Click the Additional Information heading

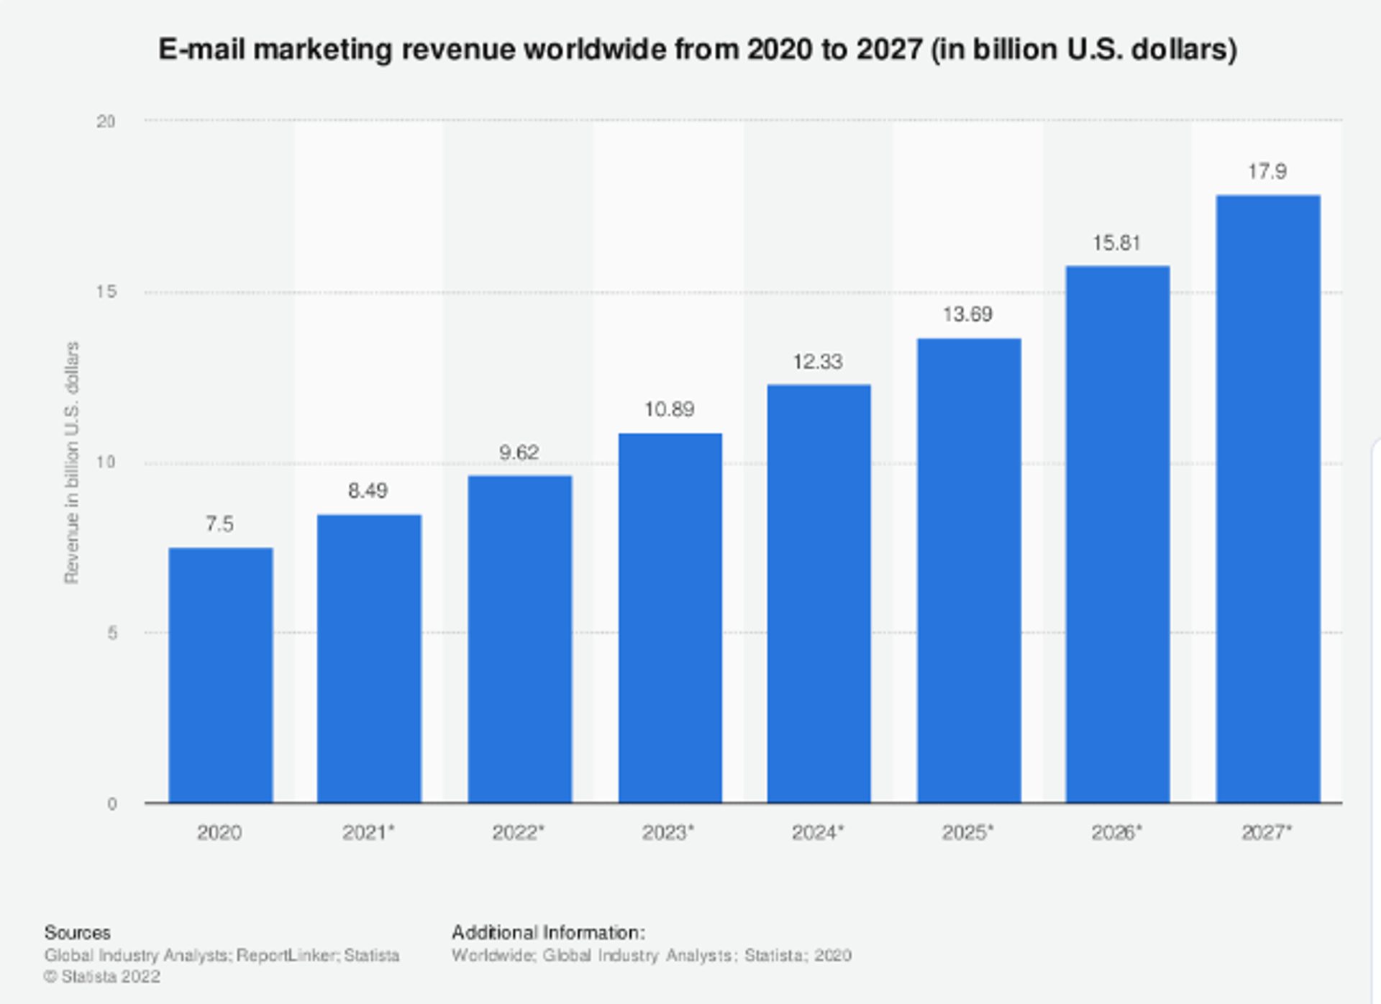tap(548, 933)
